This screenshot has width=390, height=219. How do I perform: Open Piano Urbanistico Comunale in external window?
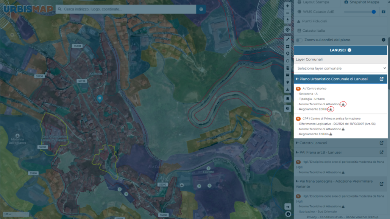tap(381, 79)
